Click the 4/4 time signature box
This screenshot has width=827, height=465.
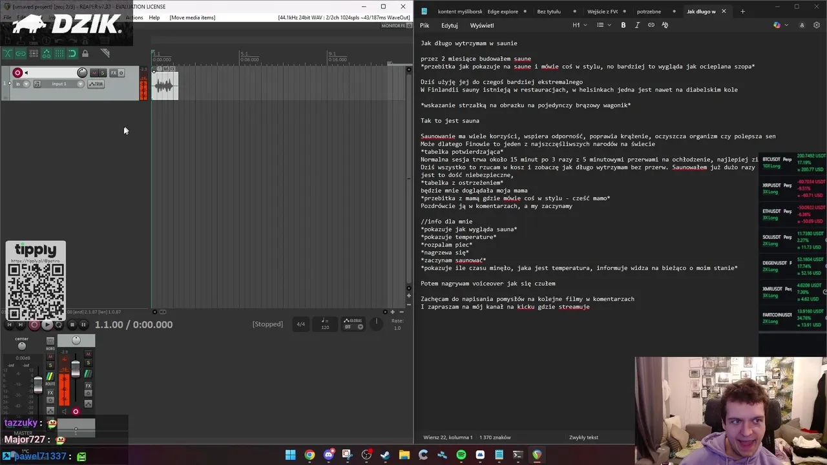tap(300, 324)
